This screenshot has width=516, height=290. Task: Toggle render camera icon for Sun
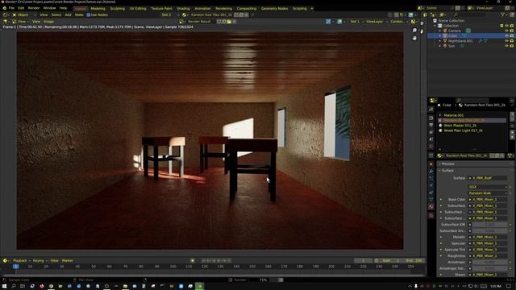click(x=512, y=46)
